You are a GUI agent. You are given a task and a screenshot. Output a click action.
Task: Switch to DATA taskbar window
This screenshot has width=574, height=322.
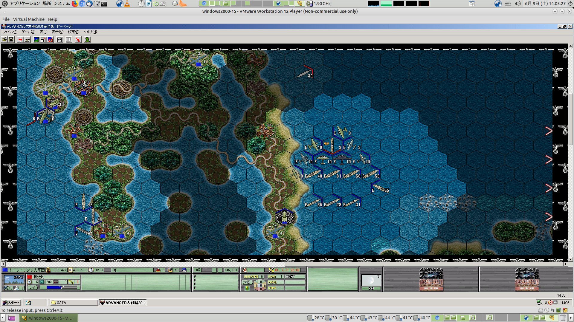[x=73, y=303]
